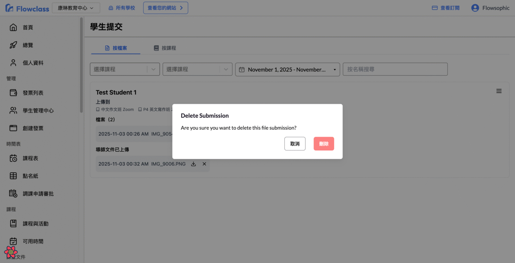Open the hamburger menu on Test Student 1

tap(499, 91)
